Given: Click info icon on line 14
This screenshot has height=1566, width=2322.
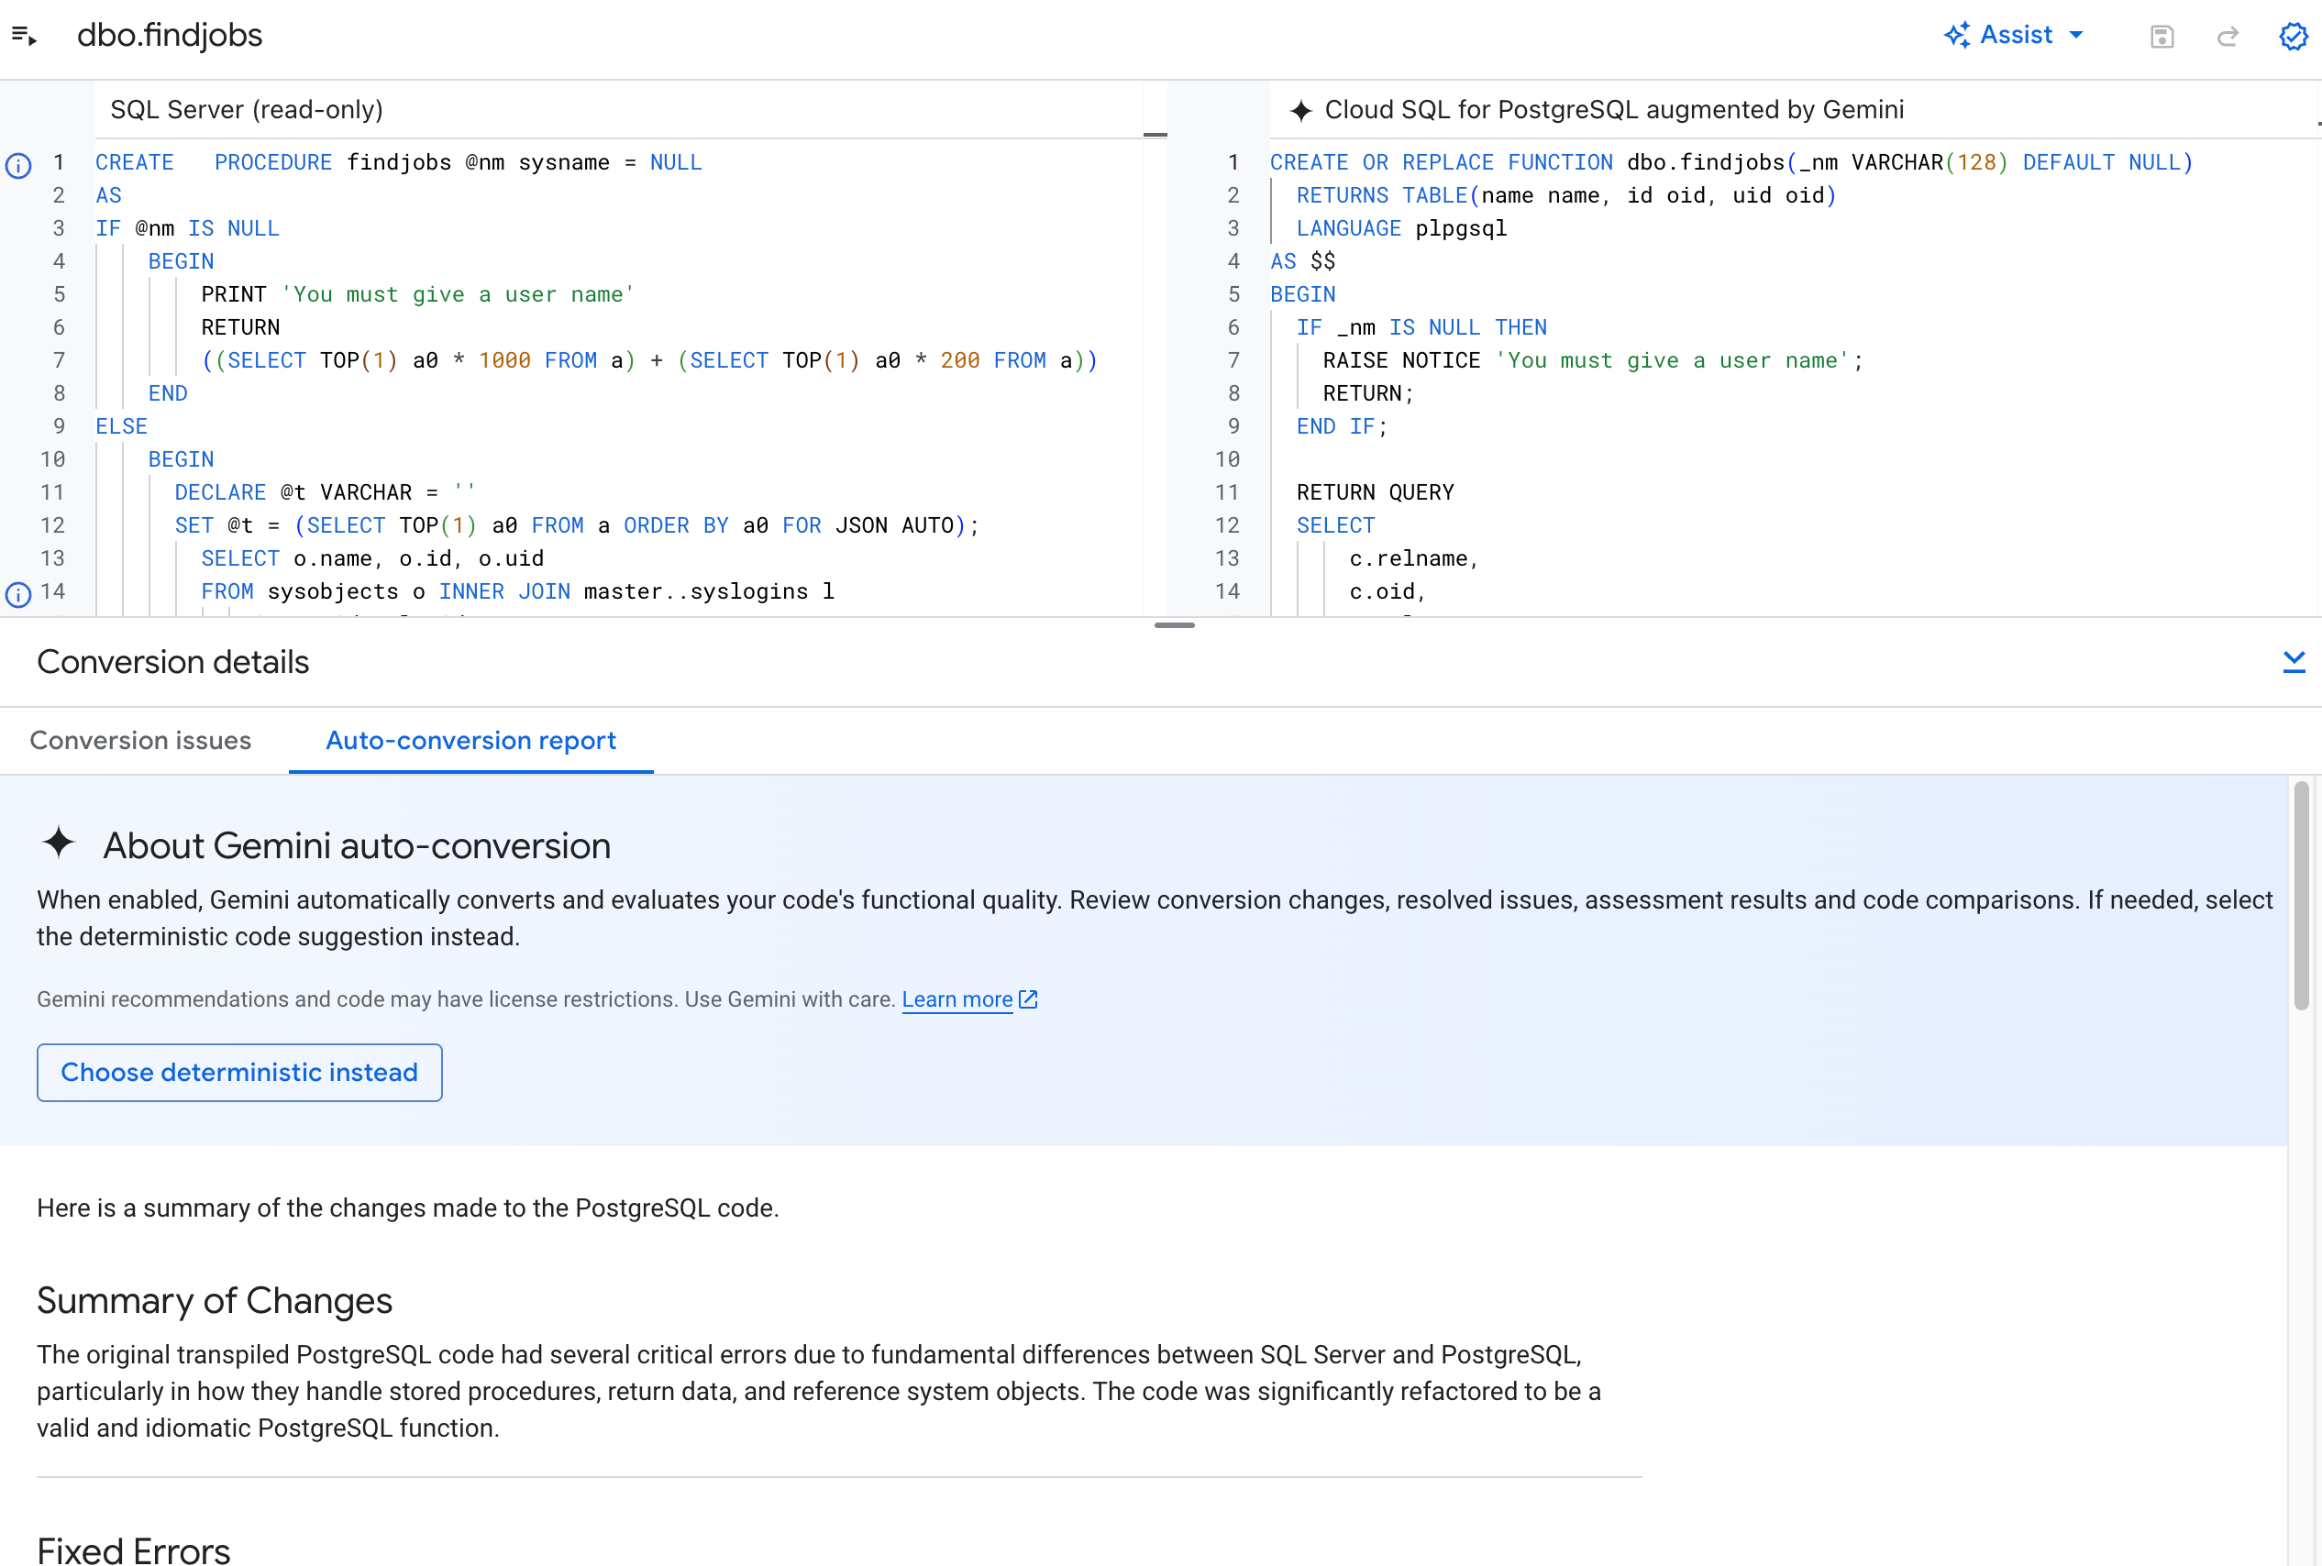Looking at the screenshot, I should point(18,594).
